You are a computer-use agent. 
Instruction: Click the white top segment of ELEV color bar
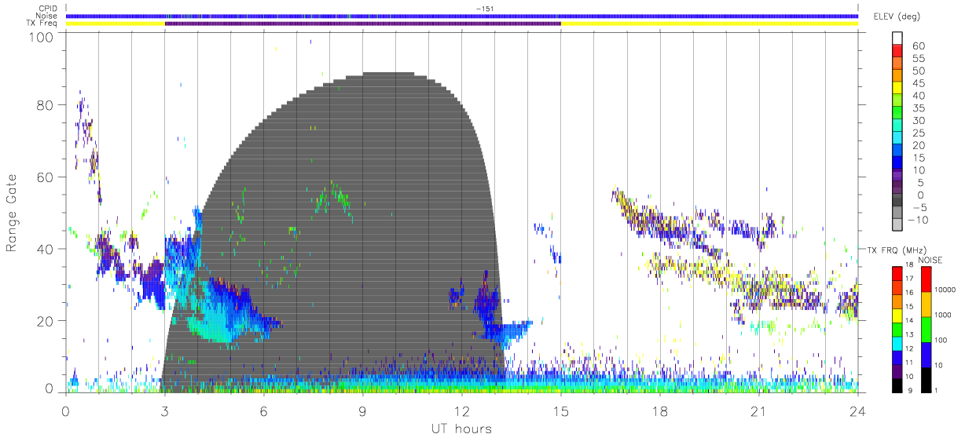pyautogui.click(x=897, y=38)
